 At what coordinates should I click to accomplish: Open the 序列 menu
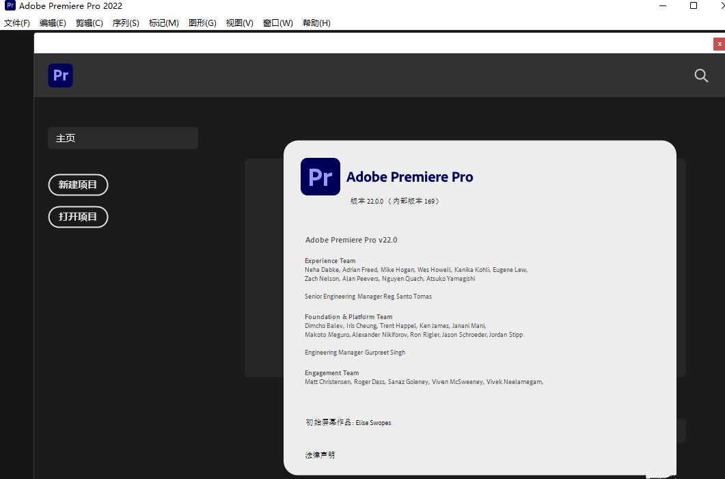pyautogui.click(x=126, y=23)
